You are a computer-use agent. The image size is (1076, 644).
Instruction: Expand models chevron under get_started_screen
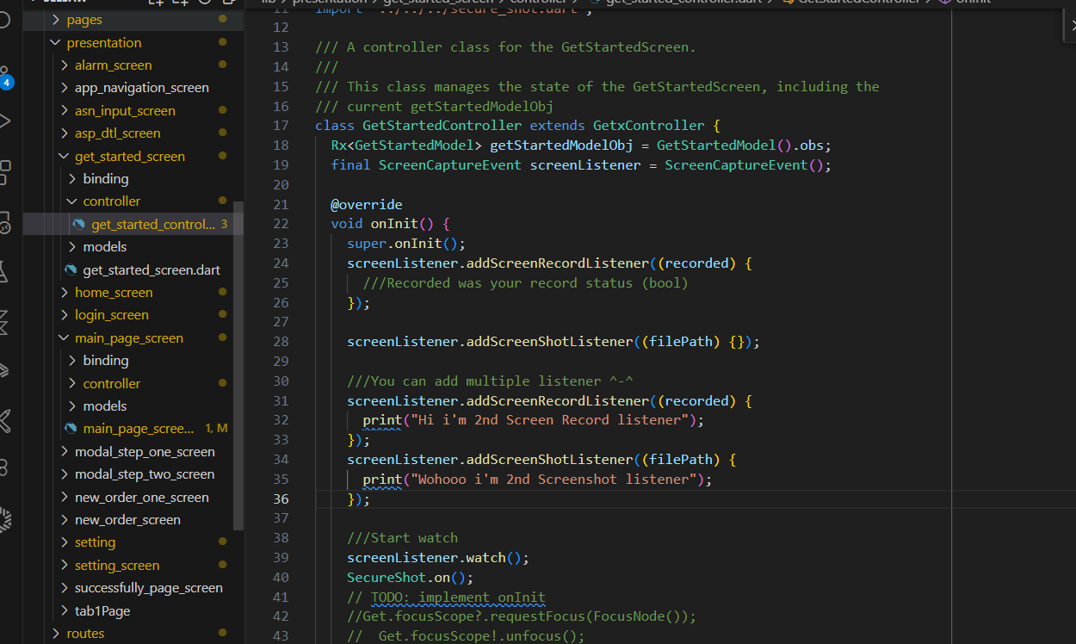72,246
